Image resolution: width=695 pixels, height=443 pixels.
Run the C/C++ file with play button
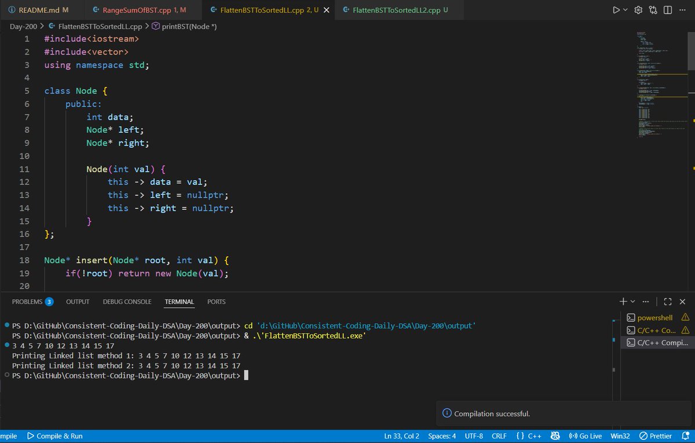[617, 10]
